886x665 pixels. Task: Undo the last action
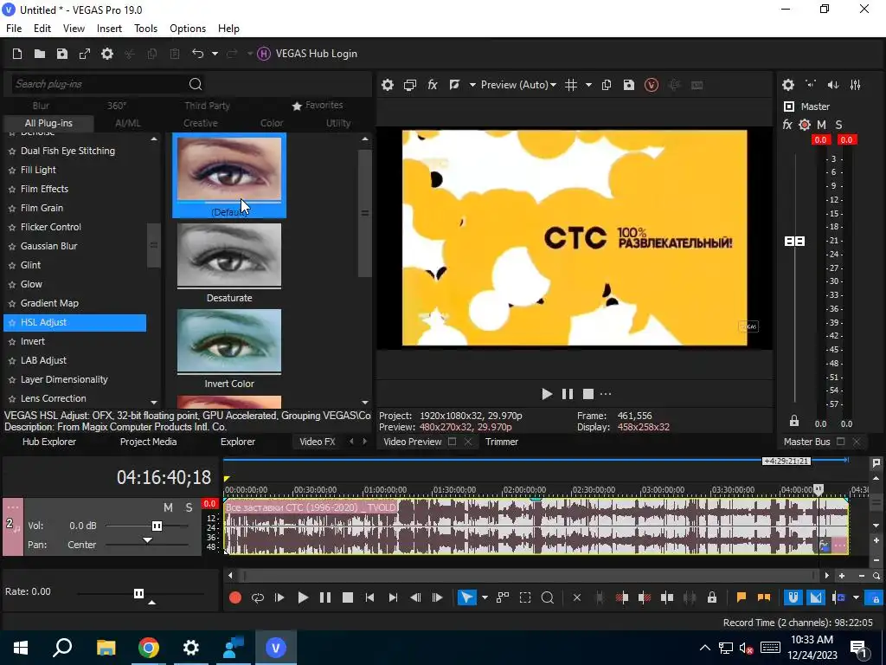tap(197, 54)
